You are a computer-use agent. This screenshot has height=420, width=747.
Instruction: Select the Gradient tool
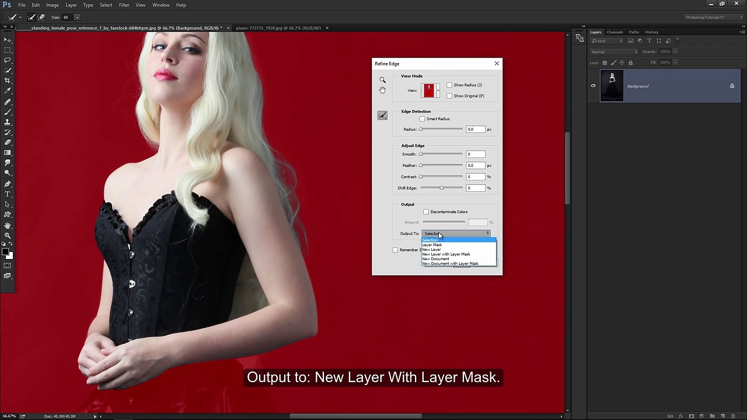[x=8, y=153]
